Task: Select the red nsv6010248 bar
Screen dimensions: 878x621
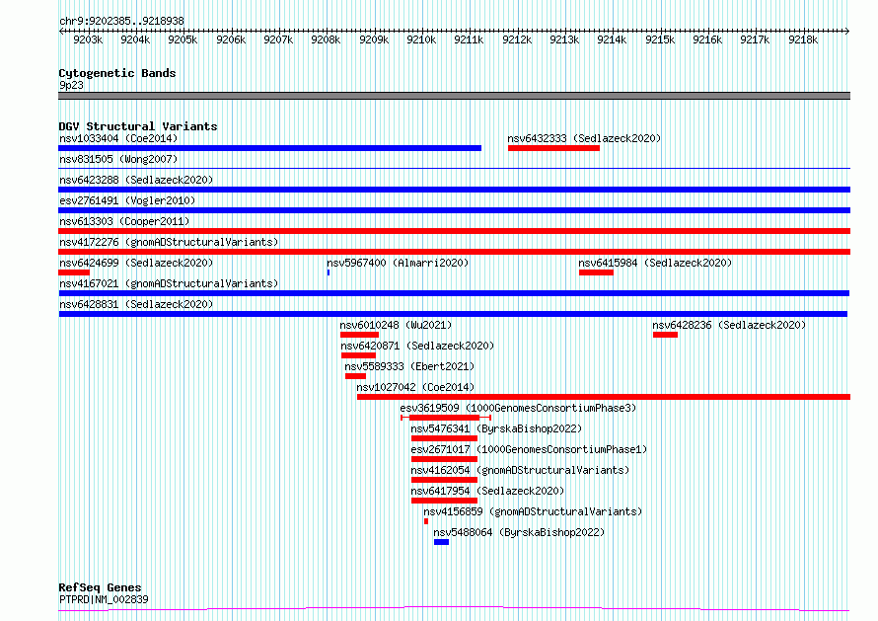Action: [x=359, y=335]
